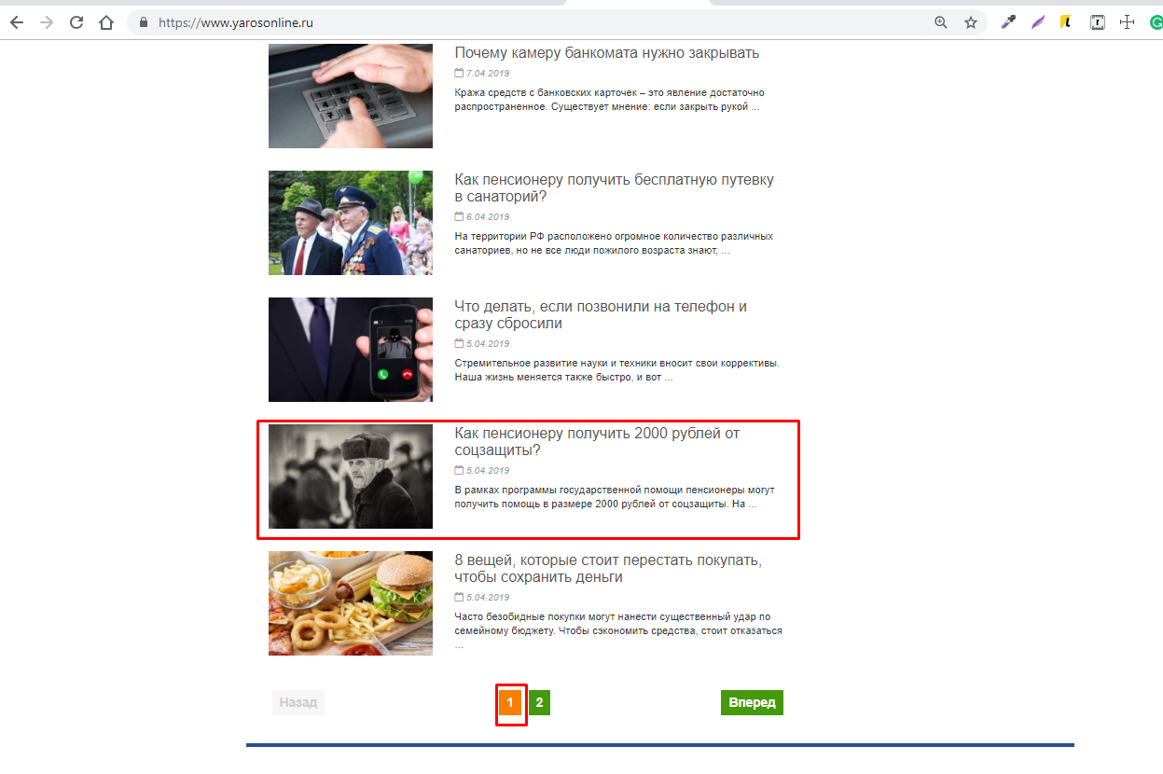This screenshot has height=774, width=1163.
Task: Open article about dropped phone calls
Action: point(601,314)
